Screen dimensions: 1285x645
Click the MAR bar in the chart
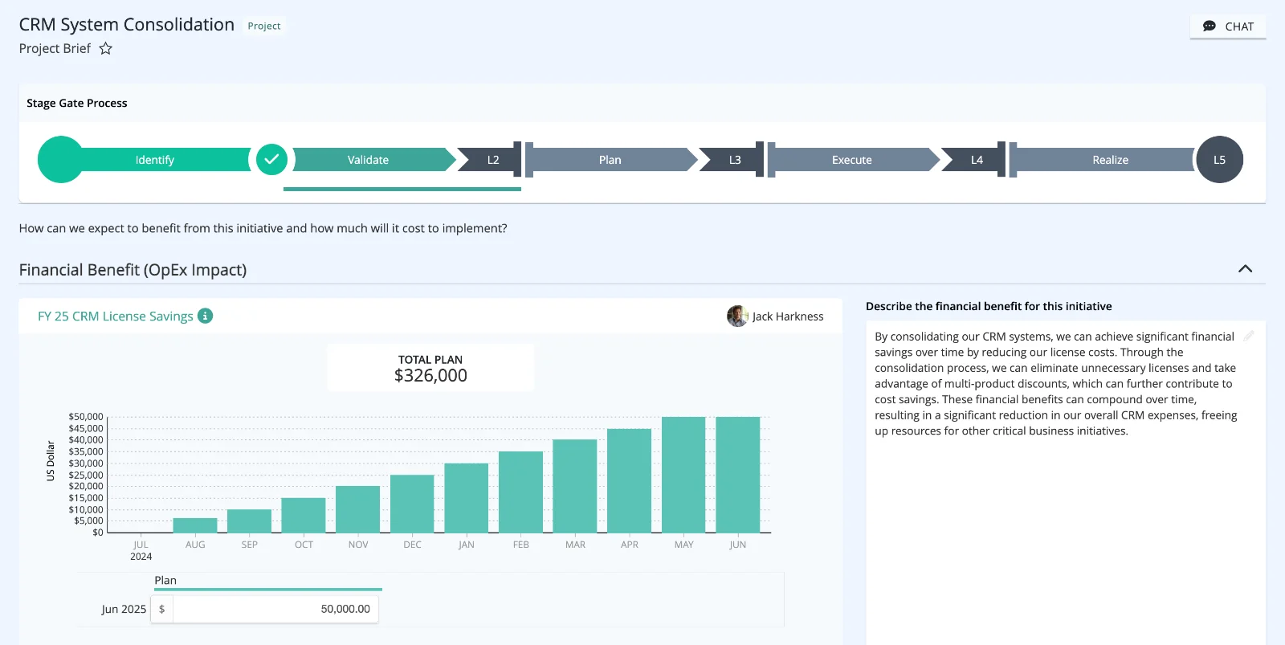coord(575,486)
